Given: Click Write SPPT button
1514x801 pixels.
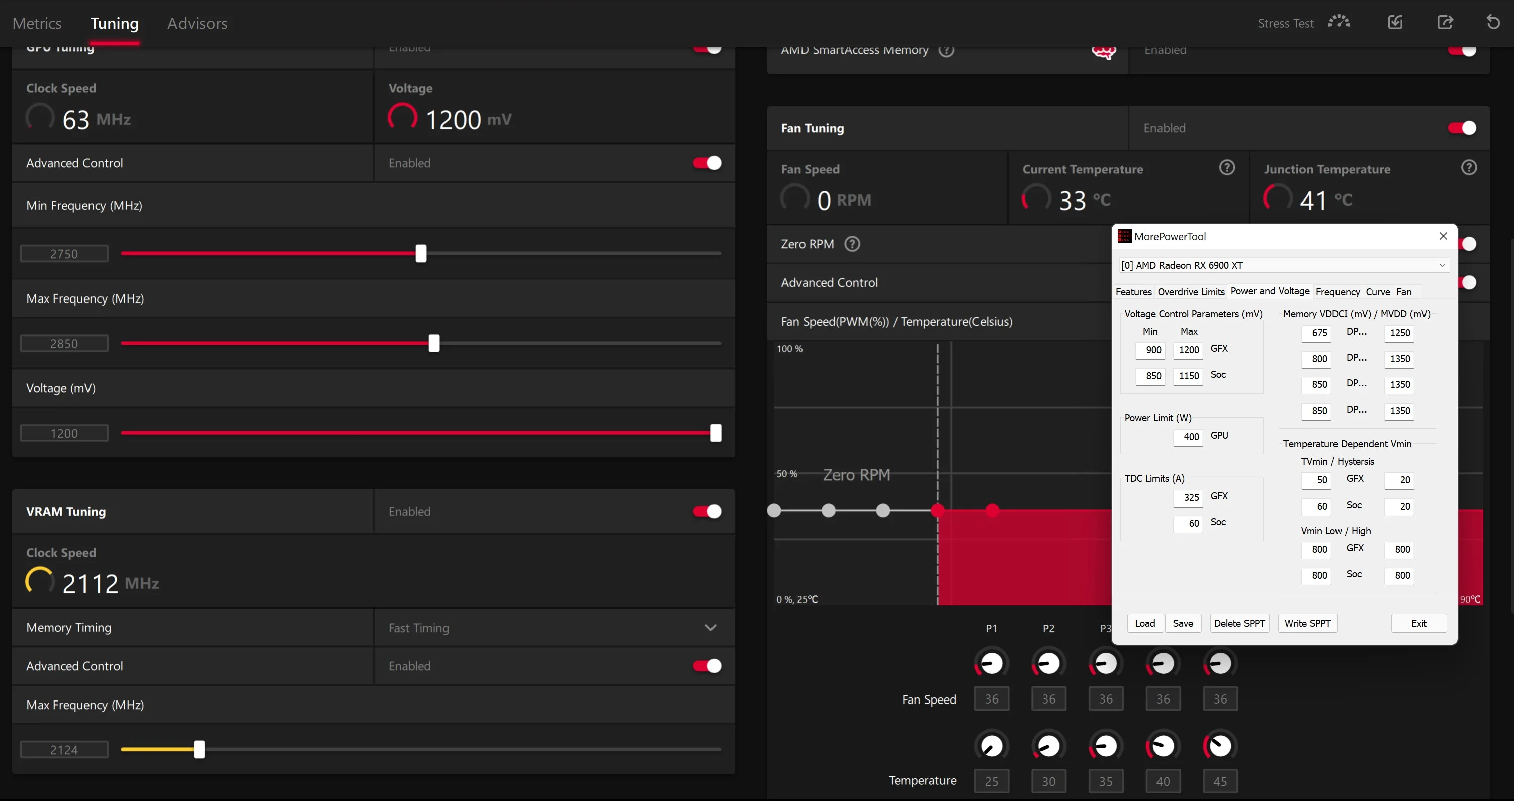Looking at the screenshot, I should (1308, 623).
